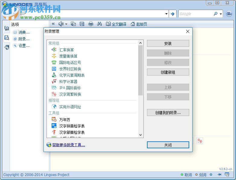The height and width of the screenshot is (180, 236).
Task: Open 设置... in options panel
Action: coord(21,46)
